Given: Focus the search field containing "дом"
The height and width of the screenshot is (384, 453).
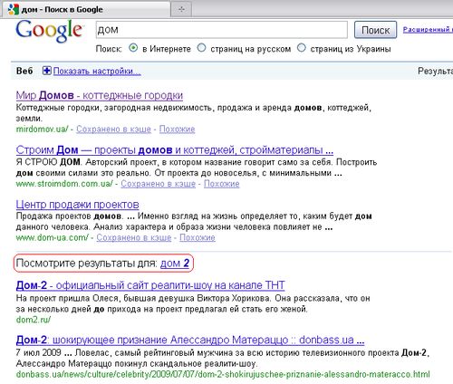Looking at the screenshot, I should [222, 30].
